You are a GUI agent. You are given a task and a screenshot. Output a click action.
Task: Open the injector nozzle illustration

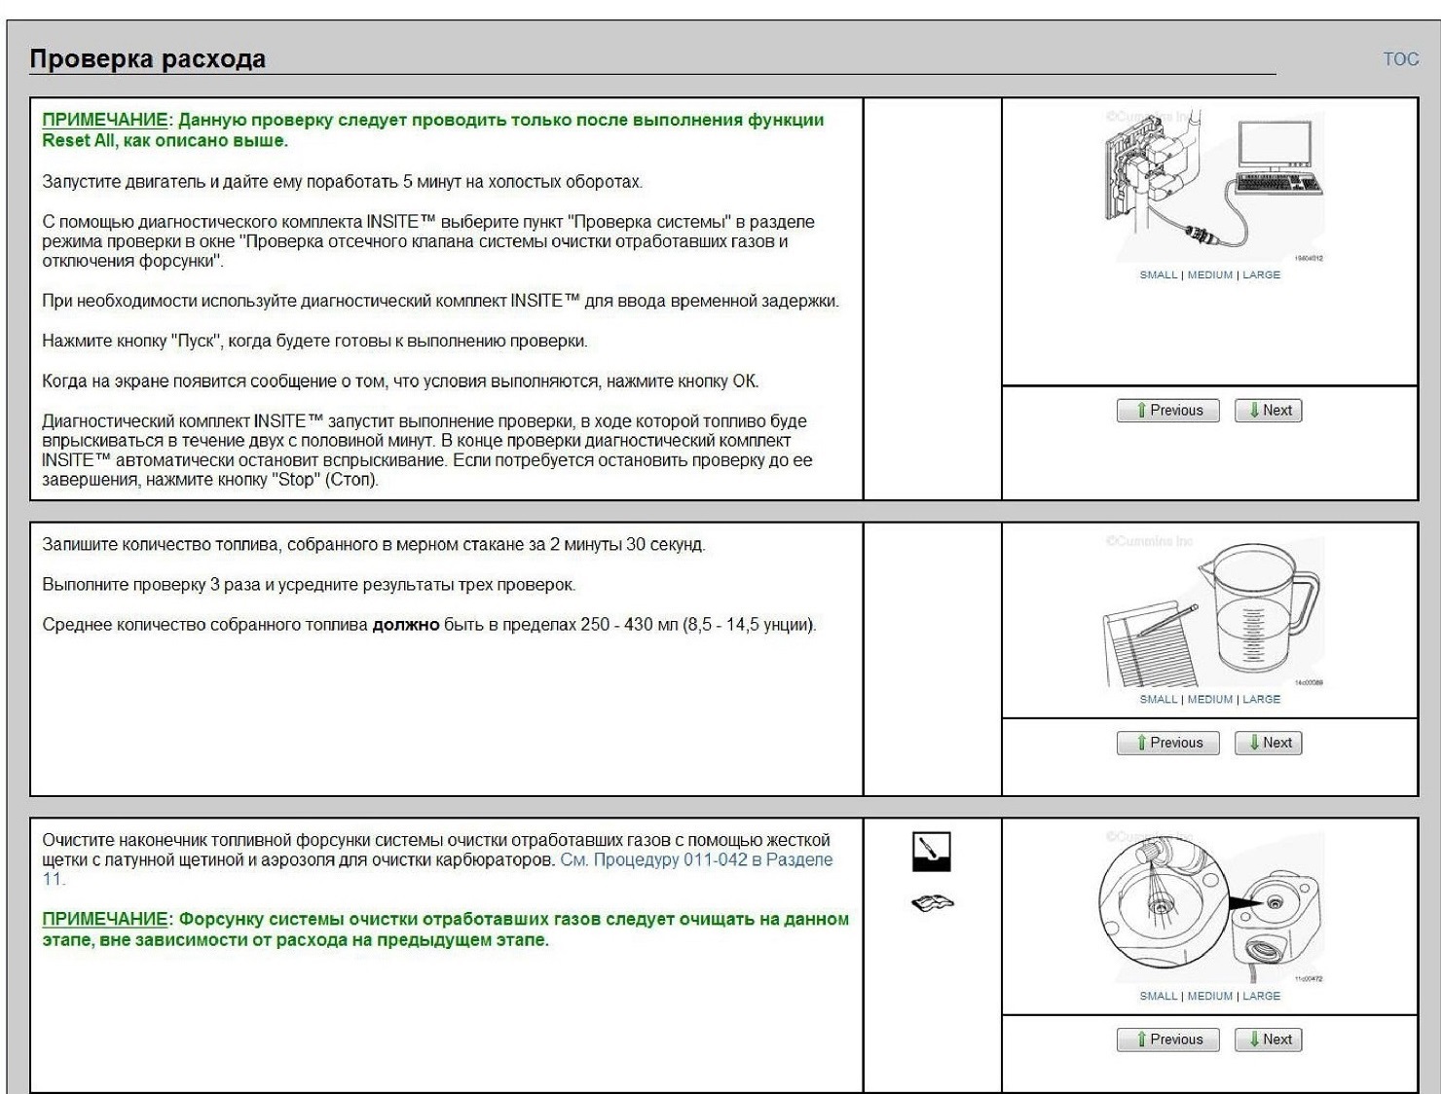click(x=1210, y=908)
